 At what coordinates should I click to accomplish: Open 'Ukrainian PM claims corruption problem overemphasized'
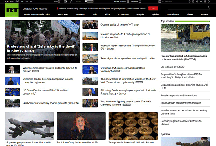(123, 69)
